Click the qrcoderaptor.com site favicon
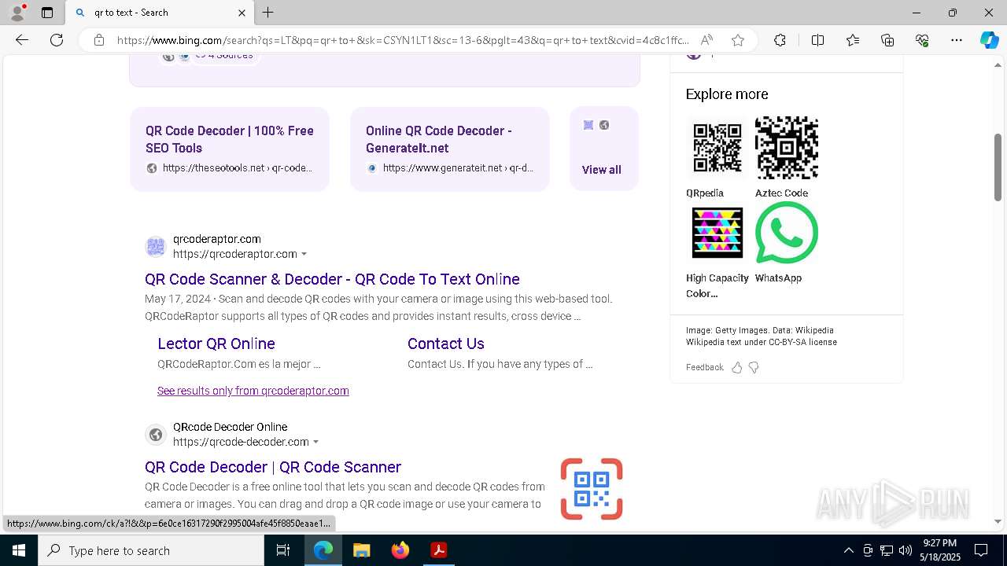The width and height of the screenshot is (1007, 566). (156, 247)
